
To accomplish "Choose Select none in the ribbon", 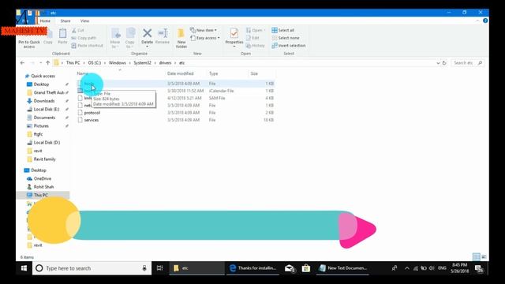I will tap(286, 38).
